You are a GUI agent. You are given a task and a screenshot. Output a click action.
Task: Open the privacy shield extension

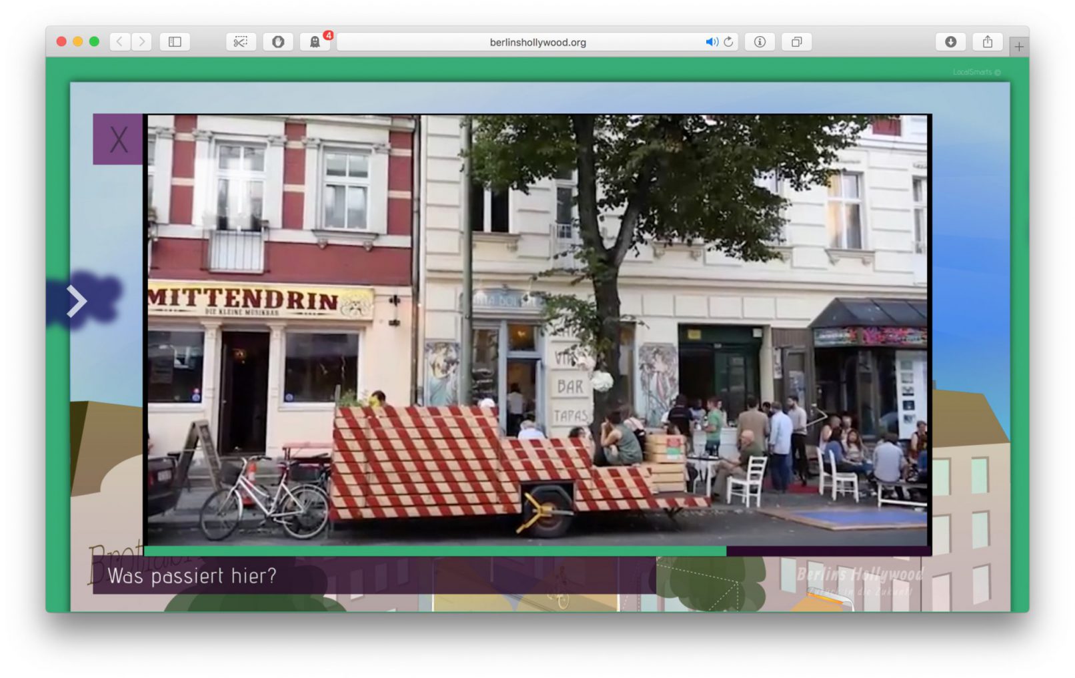[x=278, y=42]
